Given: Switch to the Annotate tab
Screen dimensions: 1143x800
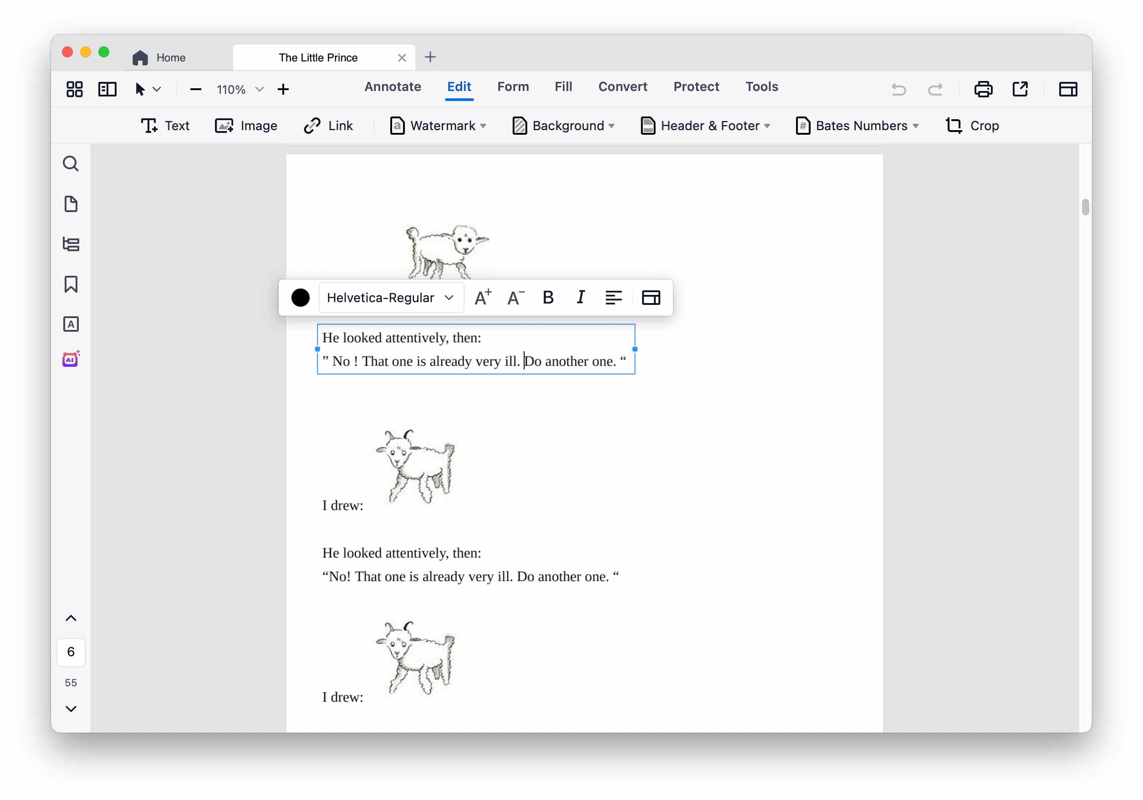Looking at the screenshot, I should [x=392, y=86].
